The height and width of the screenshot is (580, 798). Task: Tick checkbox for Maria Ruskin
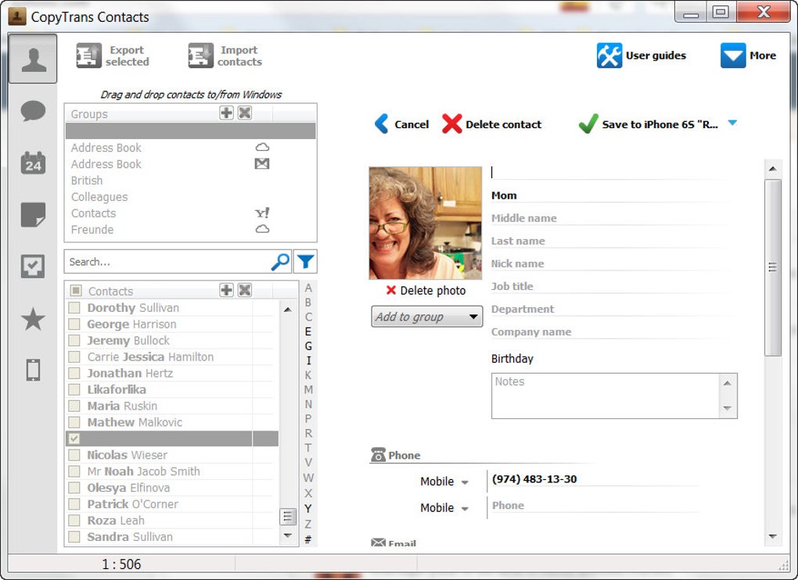click(74, 406)
